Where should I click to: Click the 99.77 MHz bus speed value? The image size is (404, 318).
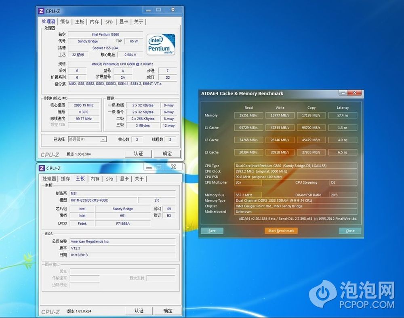(x=84, y=119)
